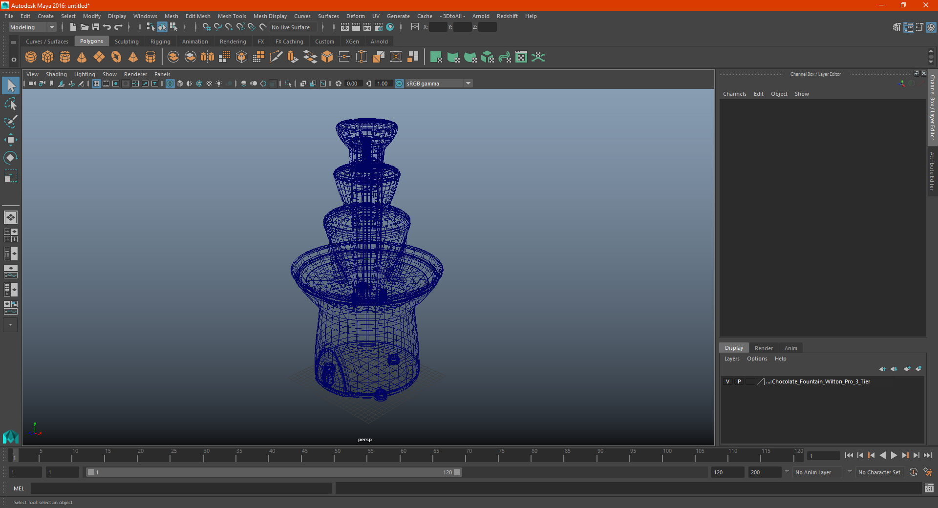Toggle viewport grid display icon

pos(96,84)
